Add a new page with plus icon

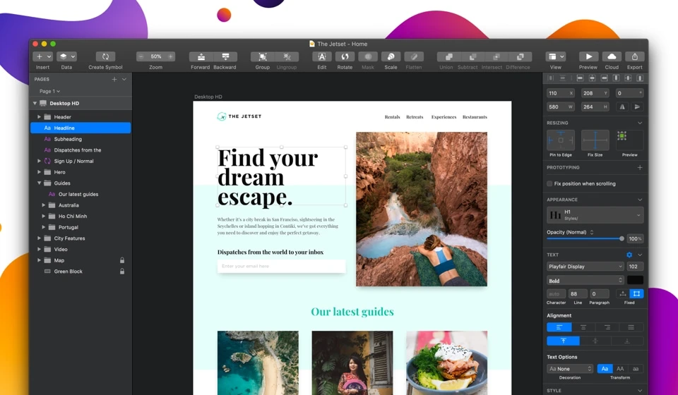114,80
